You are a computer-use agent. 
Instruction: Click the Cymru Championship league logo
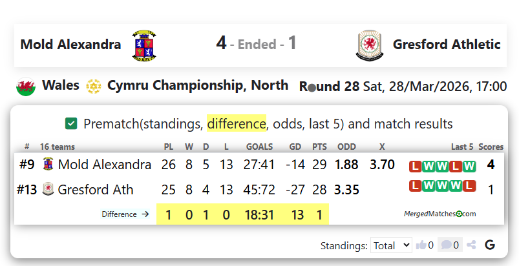94,86
